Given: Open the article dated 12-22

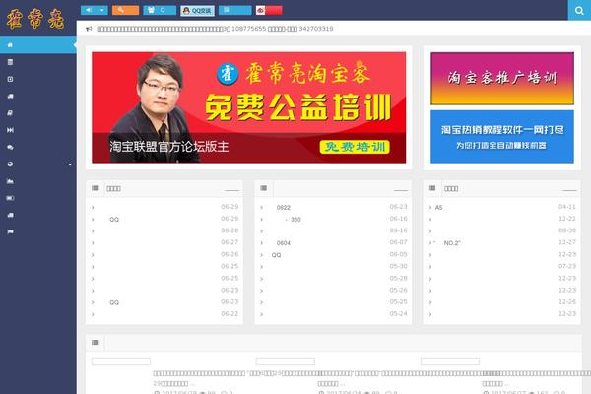Looking at the screenshot, I should tap(502, 219).
